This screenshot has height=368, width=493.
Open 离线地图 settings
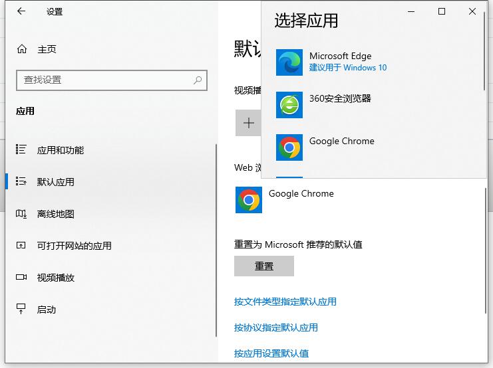pyautogui.click(x=56, y=214)
